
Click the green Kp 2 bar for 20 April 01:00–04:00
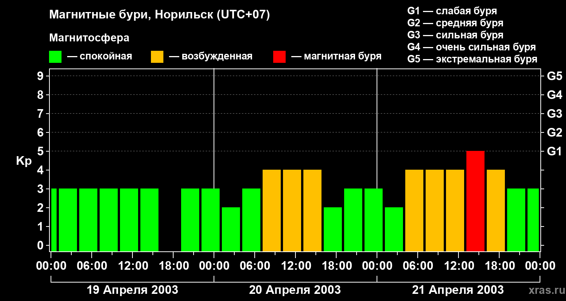tap(231, 229)
